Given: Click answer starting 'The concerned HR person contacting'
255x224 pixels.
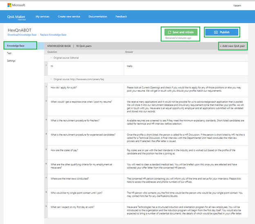Looking at the screenshot, I should (x=186, y=181).
